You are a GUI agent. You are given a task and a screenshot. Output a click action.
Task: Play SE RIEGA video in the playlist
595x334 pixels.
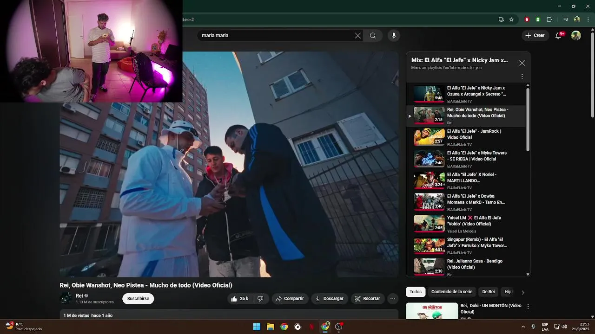click(466, 159)
